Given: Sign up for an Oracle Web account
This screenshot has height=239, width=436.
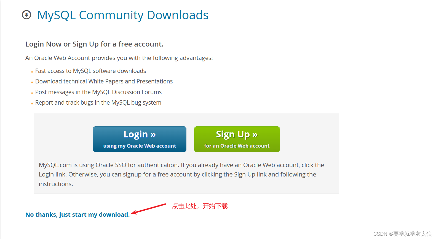Looking at the screenshot, I should [237, 139].
